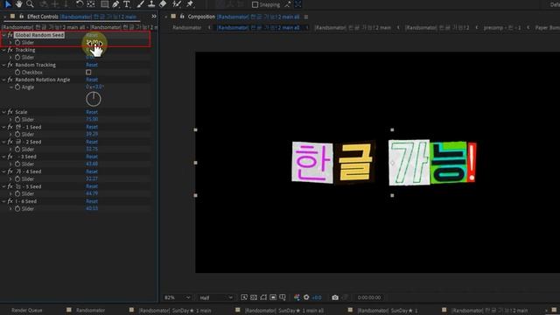Switch to the Render Queue tab
Screen dimensions: 560x315
27,311
